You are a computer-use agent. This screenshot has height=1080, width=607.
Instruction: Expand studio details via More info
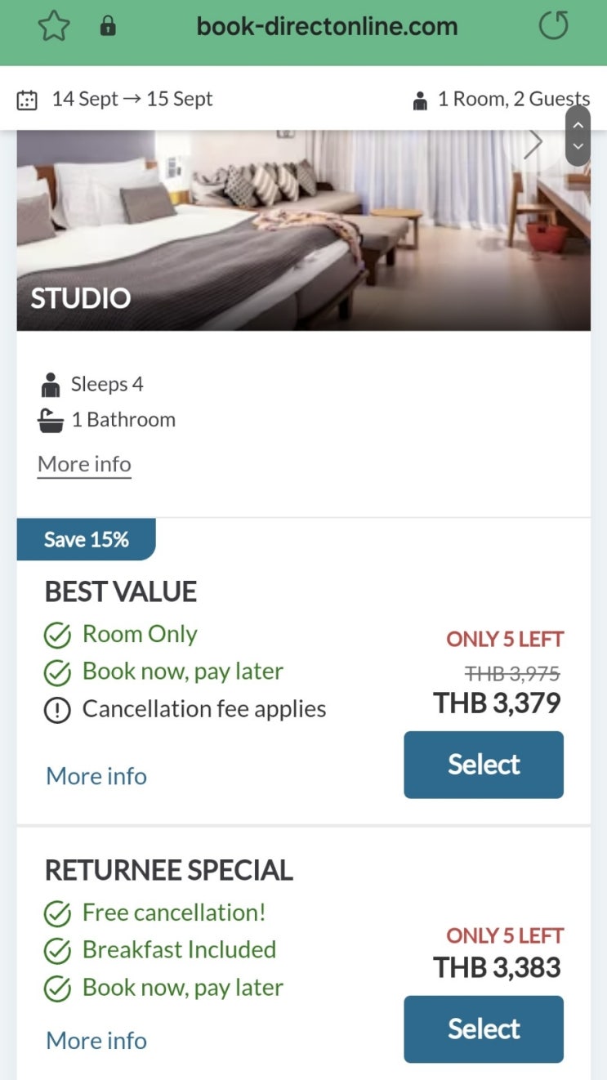tap(84, 464)
